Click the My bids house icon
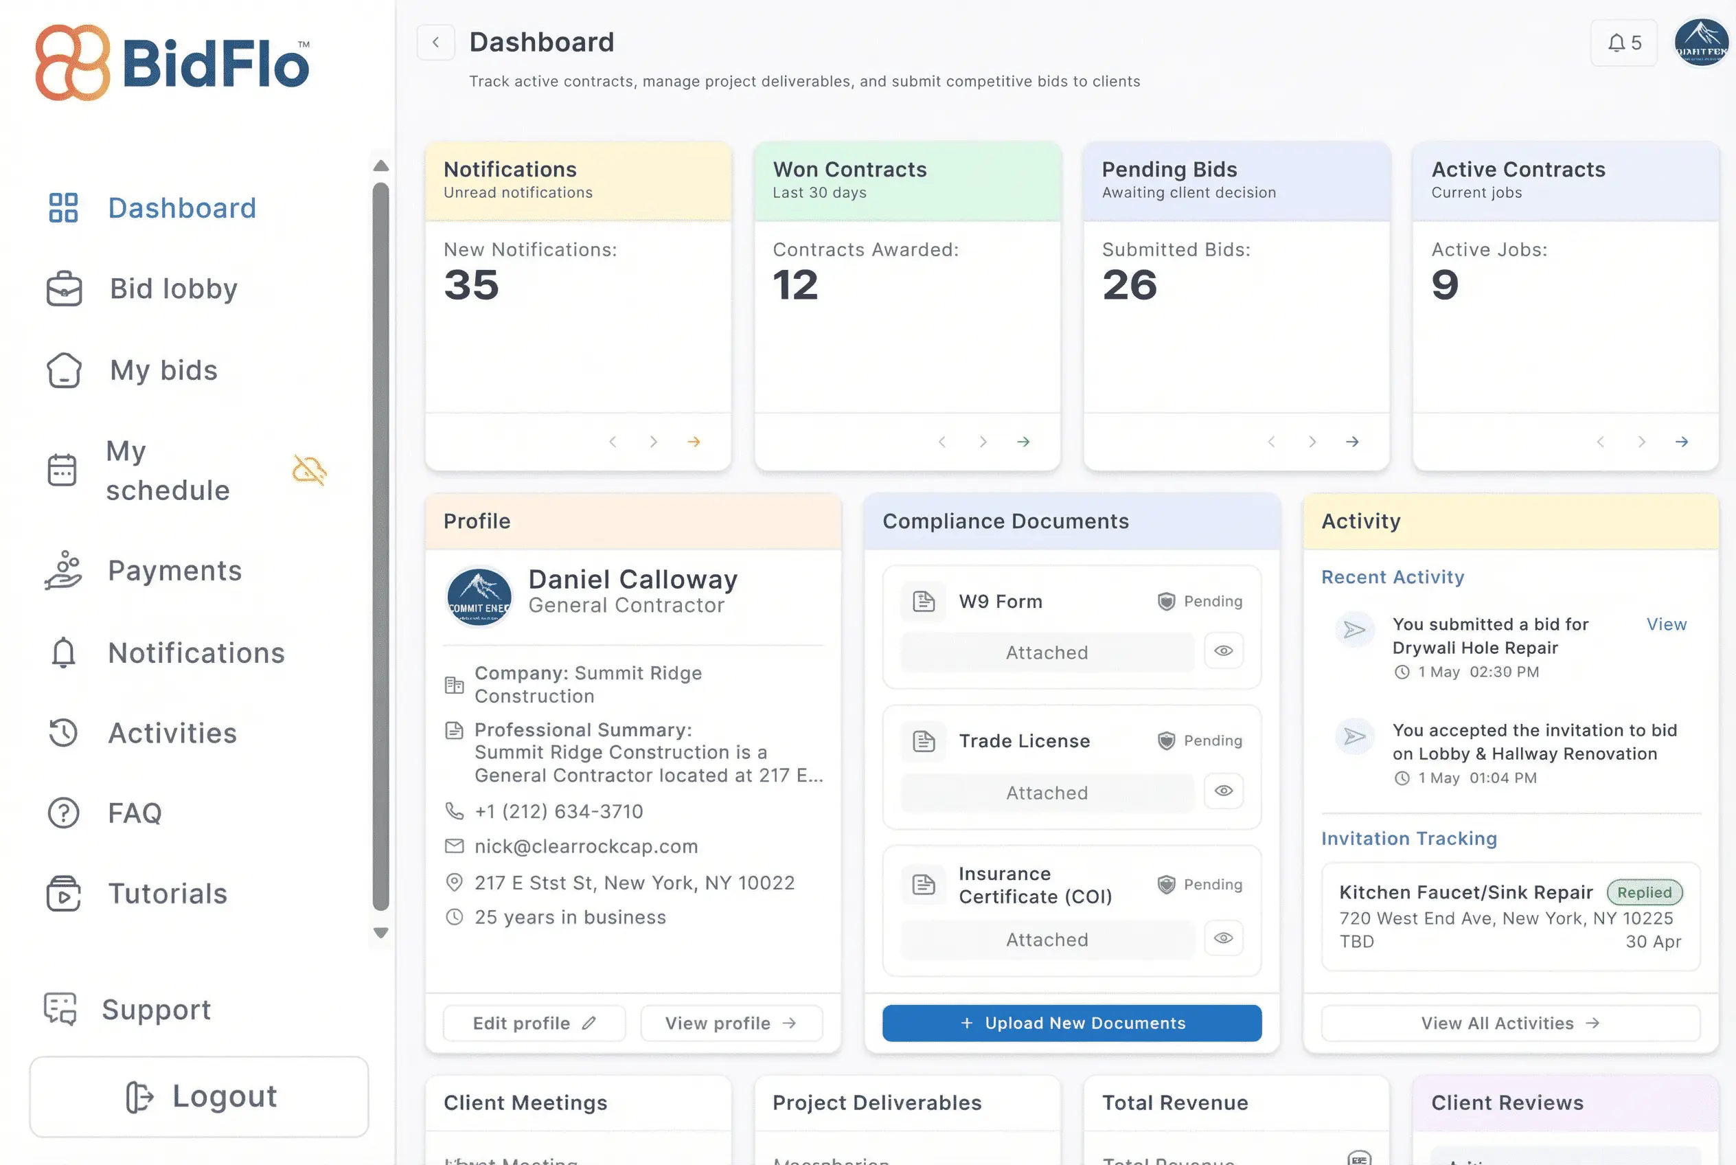Viewport: 1736px width, 1165px height. point(64,370)
